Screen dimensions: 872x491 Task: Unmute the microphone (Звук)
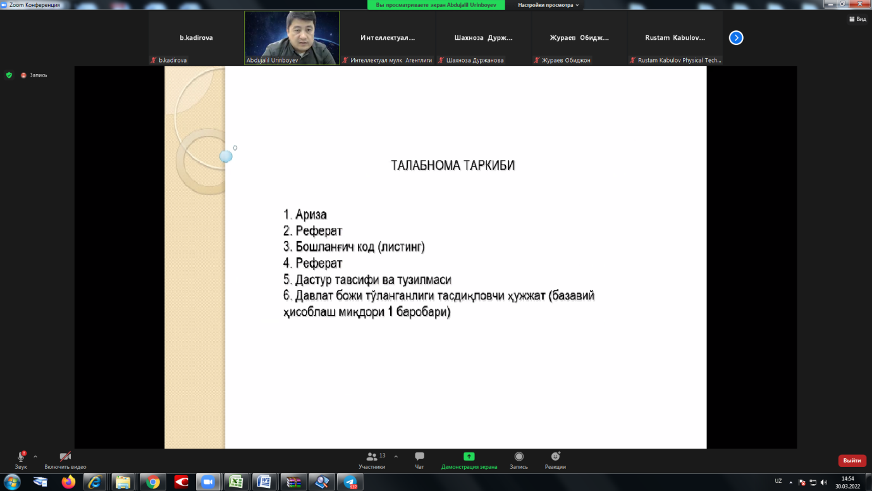coord(21,459)
